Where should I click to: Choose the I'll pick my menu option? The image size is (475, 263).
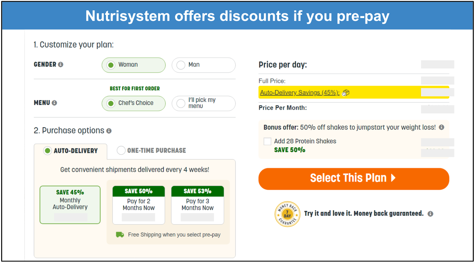pos(203,103)
